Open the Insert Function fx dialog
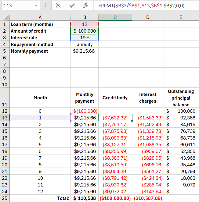Image resolution: width=199 pixels, height=202 pixels. [85, 5]
